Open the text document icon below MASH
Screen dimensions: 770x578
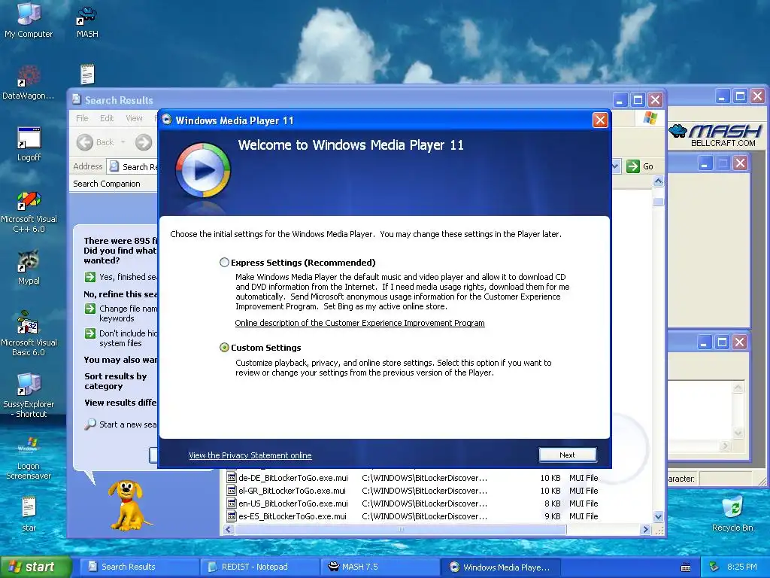[x=87, y=75]
